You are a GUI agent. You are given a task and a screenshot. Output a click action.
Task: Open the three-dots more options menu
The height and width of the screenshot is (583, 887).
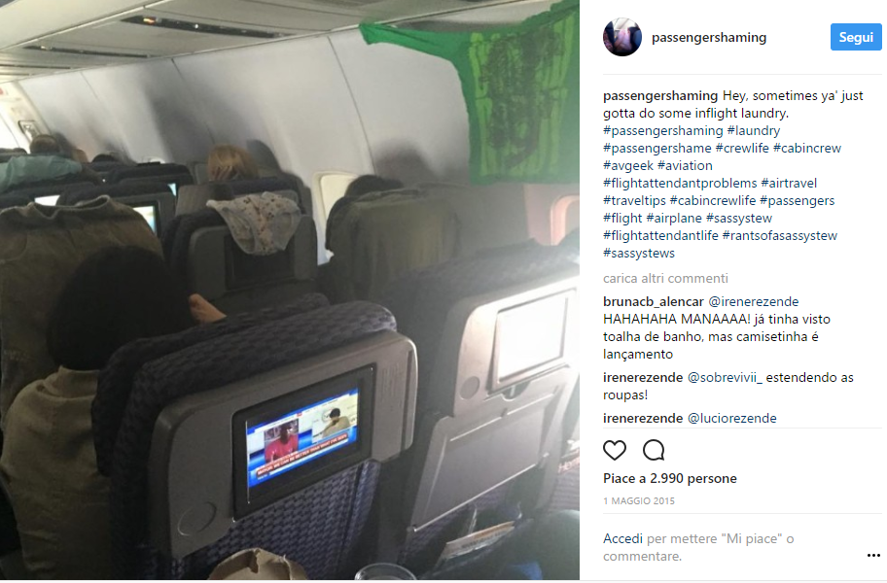click(x=873, y=556)
